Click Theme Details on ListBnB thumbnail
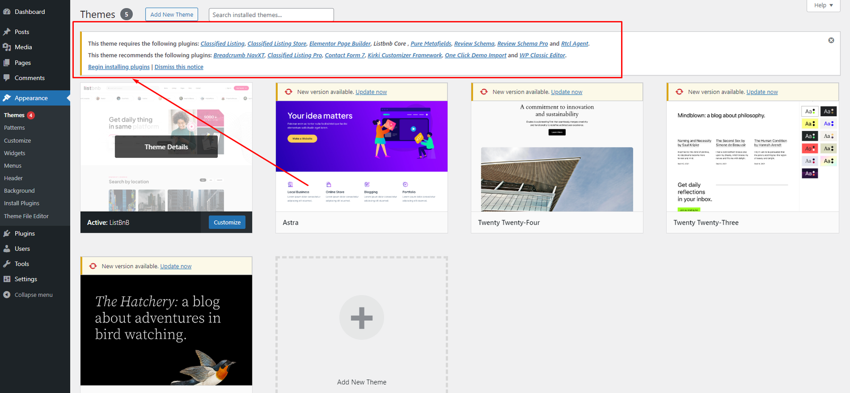 tap(166, 147)
